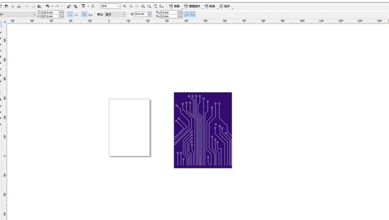This screenshot has height=220, width=389.
Task: Click the rightmost toolbar button with square icon
Action: [x=225, y=6]
